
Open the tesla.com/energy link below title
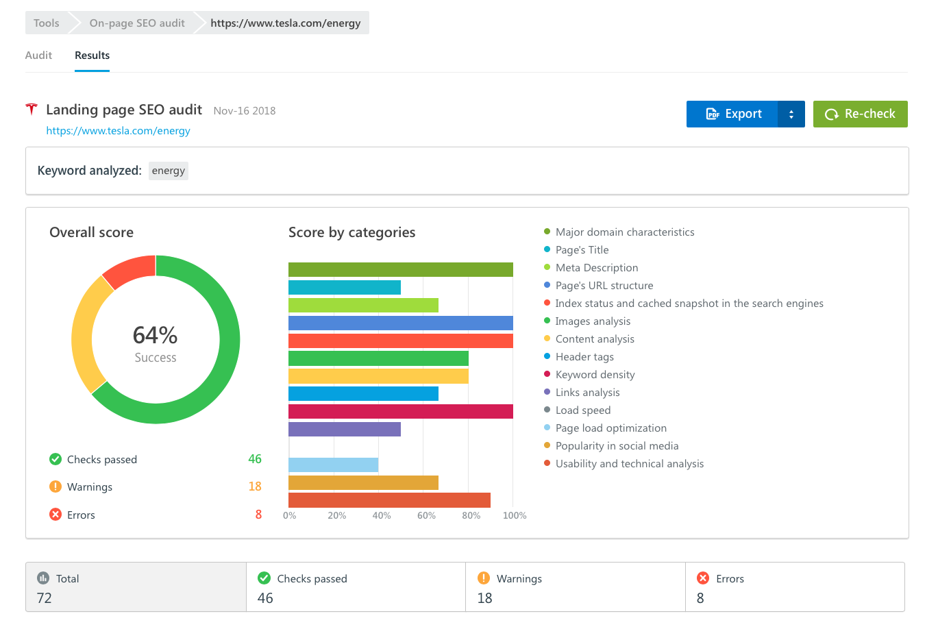tap(118, 131)
